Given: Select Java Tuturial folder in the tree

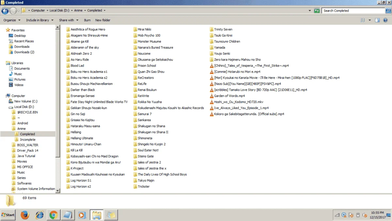Looking at the screenshot, I should (26, 156).
